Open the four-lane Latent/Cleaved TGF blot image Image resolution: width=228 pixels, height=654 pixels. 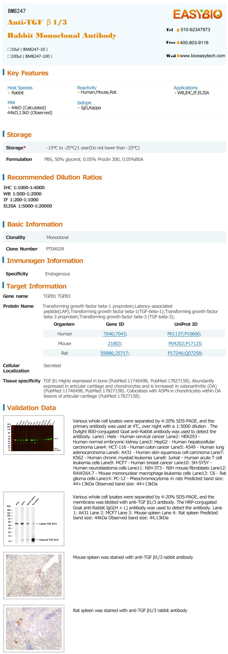[34, 519]
